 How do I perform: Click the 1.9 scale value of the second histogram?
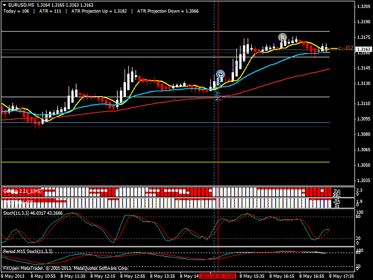coord(359,202)
